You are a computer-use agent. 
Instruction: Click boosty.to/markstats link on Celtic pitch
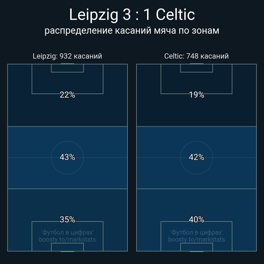pos(196,239)
